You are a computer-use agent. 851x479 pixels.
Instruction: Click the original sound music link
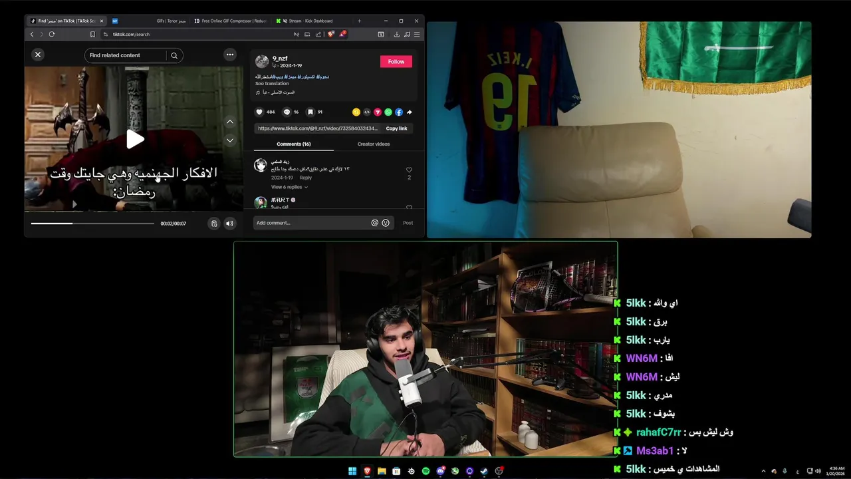275,92
